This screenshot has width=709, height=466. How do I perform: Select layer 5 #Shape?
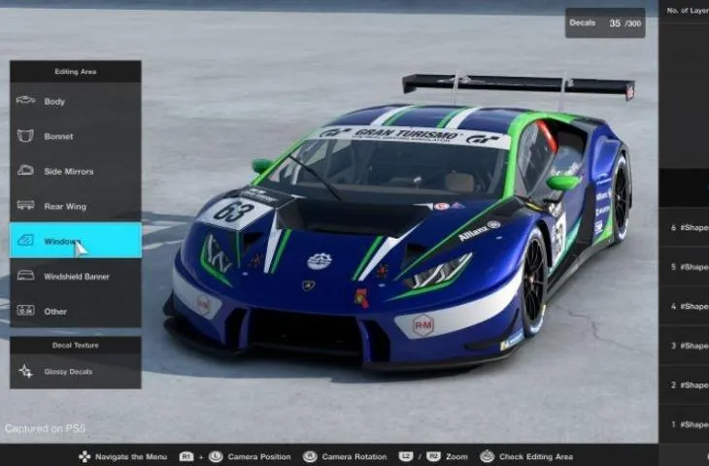point(684,267)
